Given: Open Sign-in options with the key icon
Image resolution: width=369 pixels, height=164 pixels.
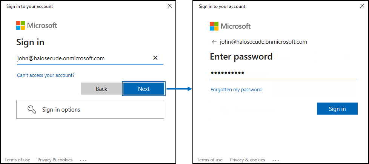Looking at the screenshot, I should coord(90,110).
